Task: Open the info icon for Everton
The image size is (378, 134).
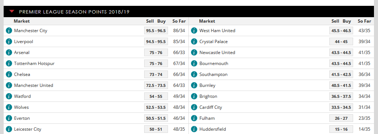Action: (9, 118)
